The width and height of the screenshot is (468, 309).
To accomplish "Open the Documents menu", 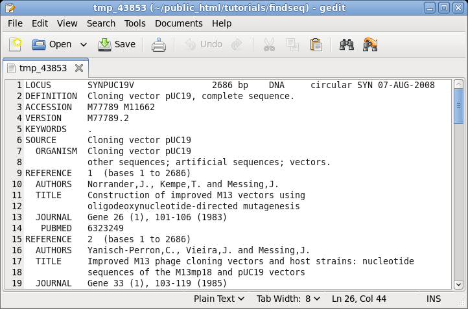I will click(x=179, y=23).
